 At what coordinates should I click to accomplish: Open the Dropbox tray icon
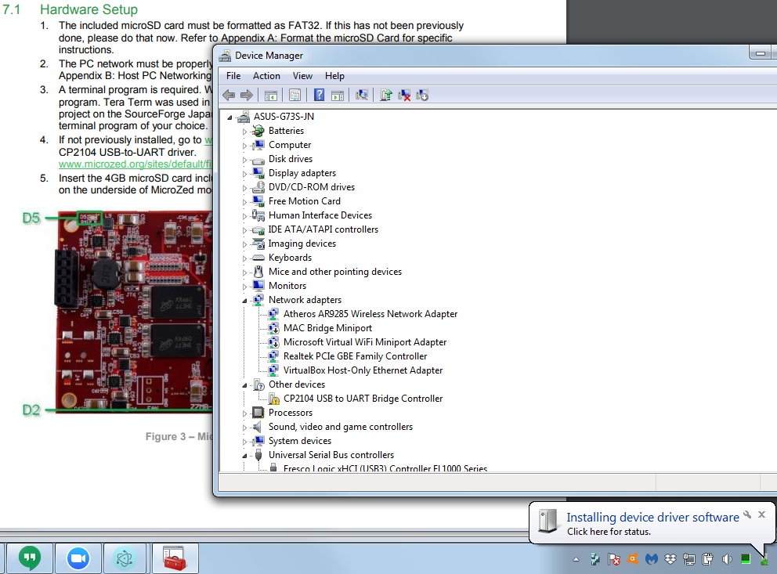coord(670,559)
